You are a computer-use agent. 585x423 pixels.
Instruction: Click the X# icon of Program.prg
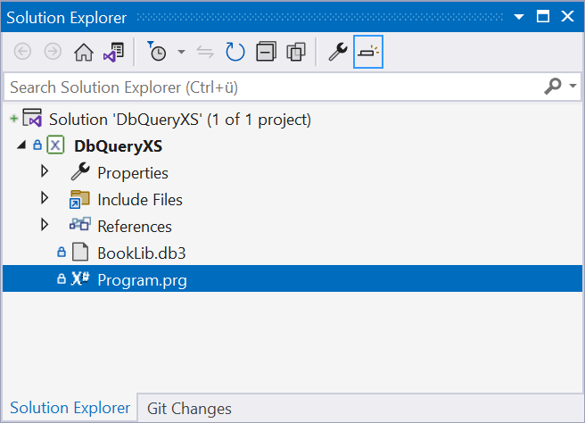(80, 278)
